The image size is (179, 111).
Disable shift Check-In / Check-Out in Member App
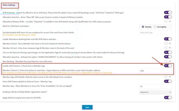point(168,66)
